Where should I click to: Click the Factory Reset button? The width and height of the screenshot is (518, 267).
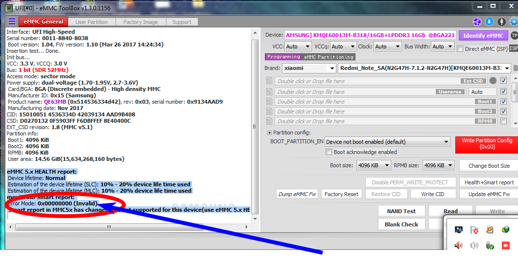341,194
